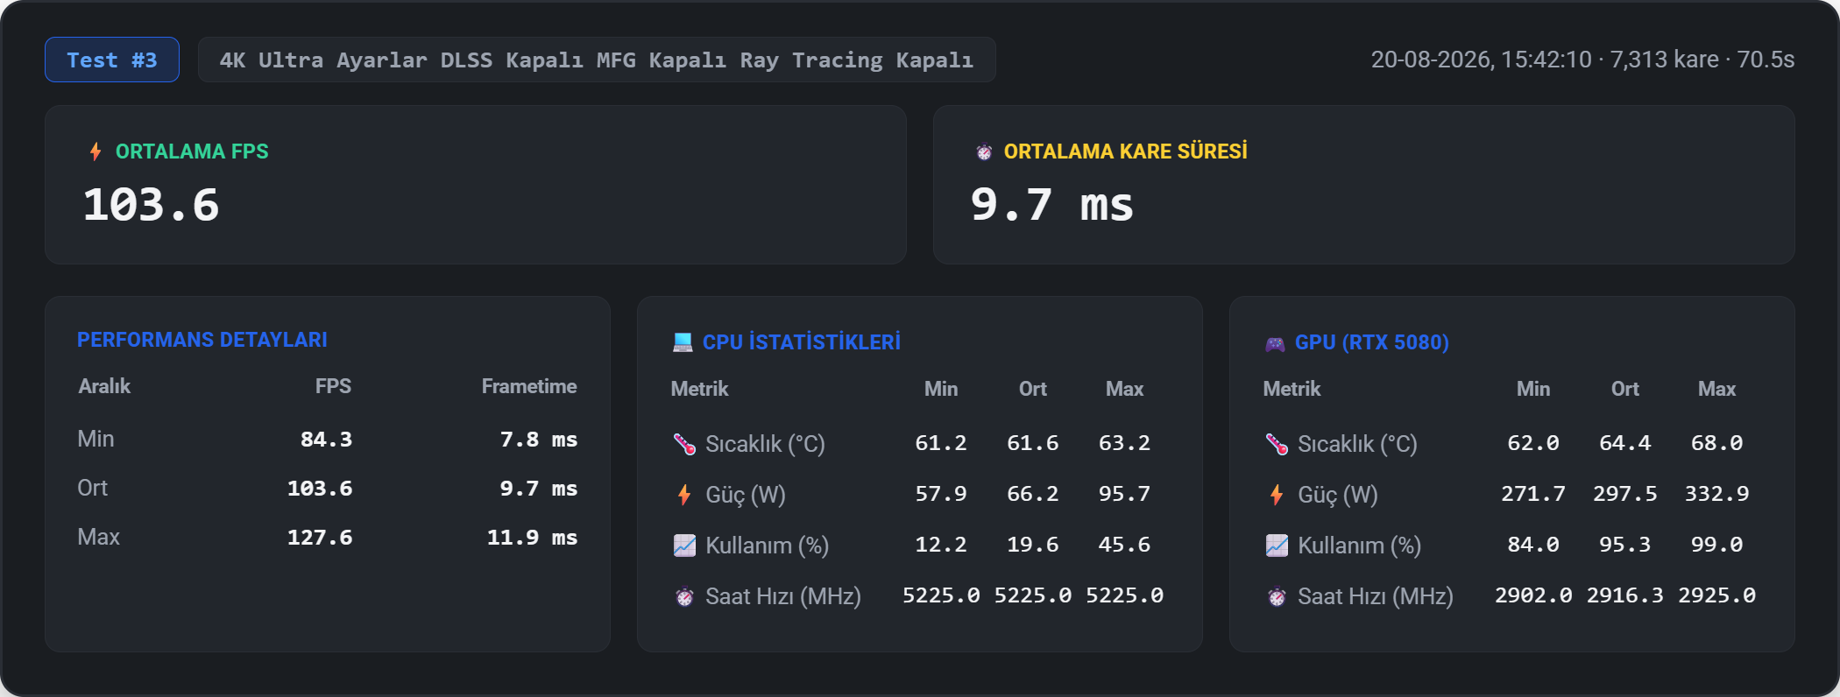1840x697 pixels.
Task: Click the test date and timestamp text
Action: pos(1481,60)
